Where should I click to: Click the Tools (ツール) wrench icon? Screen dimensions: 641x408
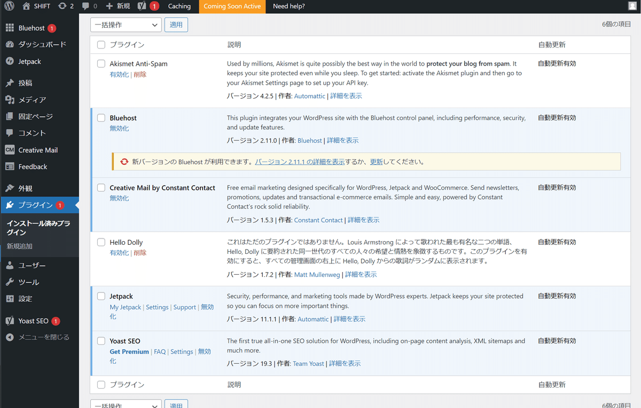point(10,282)
